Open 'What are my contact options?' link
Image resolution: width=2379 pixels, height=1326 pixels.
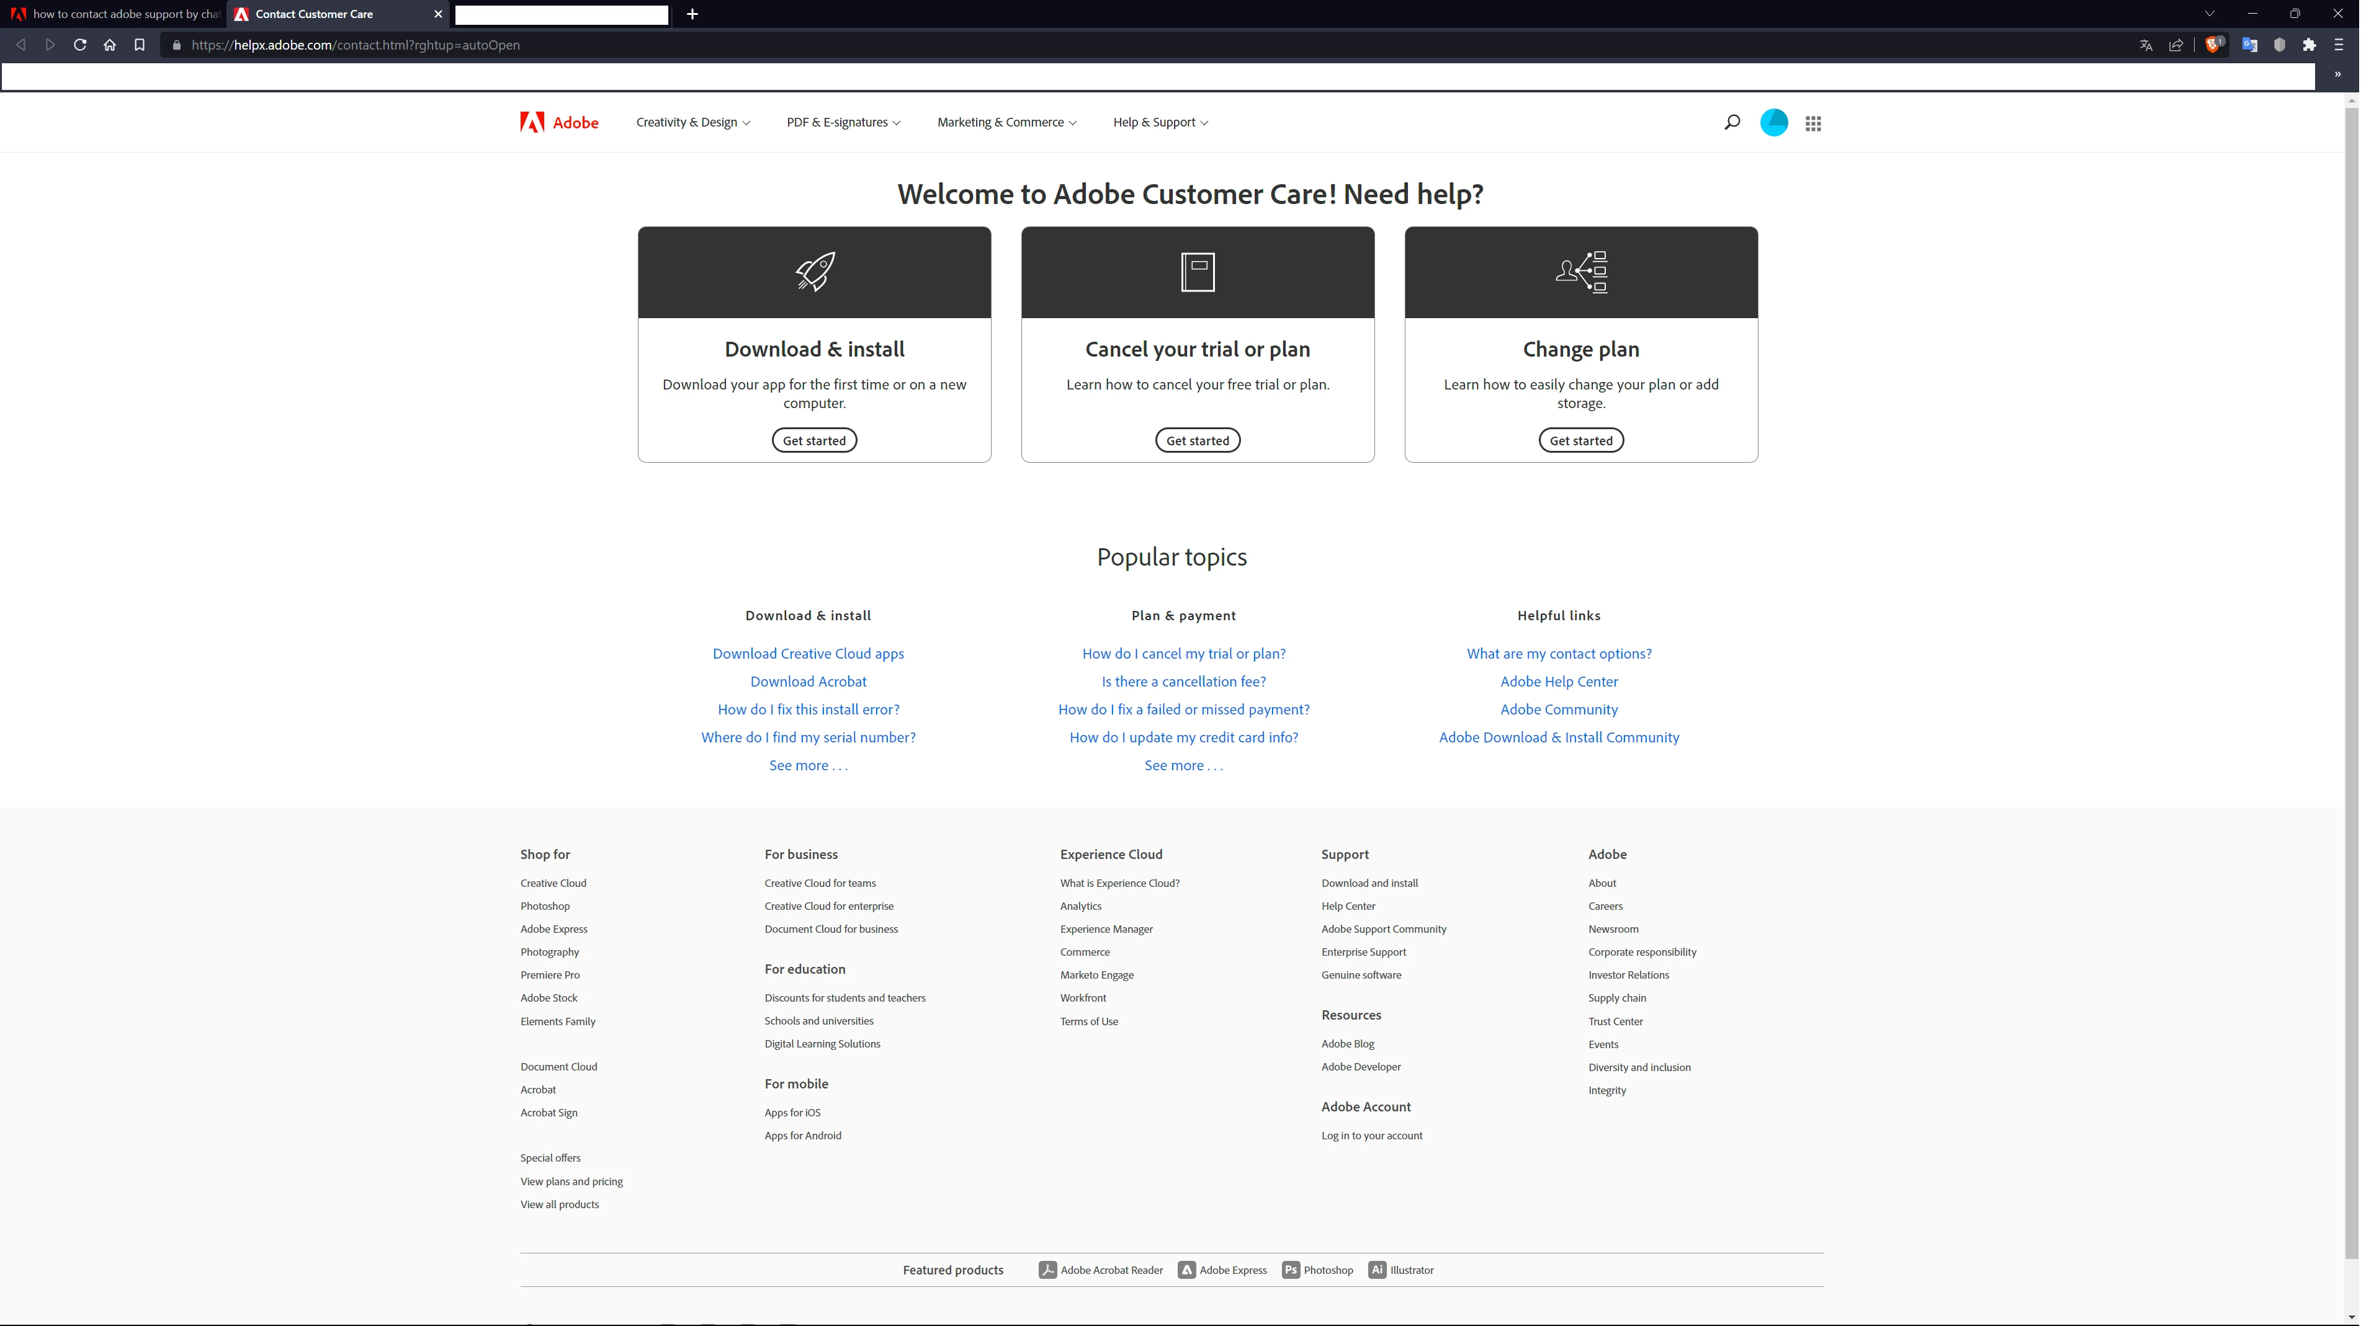pyautogui.click(x=1558, y=653)
